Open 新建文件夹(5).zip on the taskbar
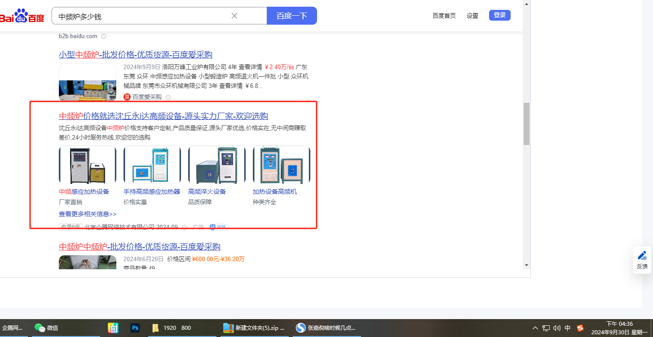 click(255, 328)
